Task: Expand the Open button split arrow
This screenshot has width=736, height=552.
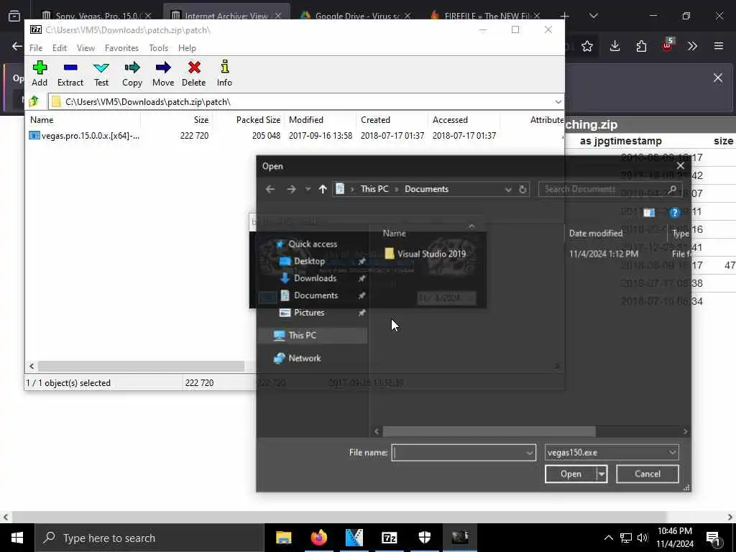Action: coord(602,474)
